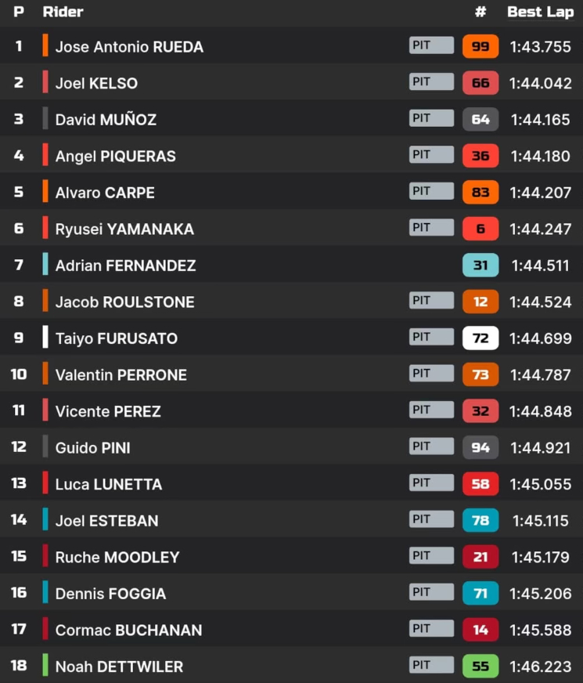
Task: Click the teal 31 number badge
Action: (480, 266)
